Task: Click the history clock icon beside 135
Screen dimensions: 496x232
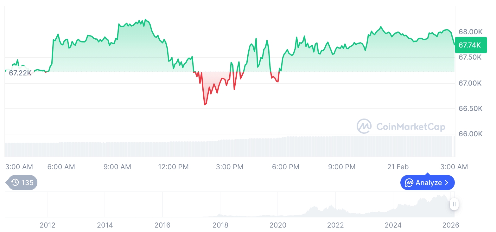Action: pos(15,183)
